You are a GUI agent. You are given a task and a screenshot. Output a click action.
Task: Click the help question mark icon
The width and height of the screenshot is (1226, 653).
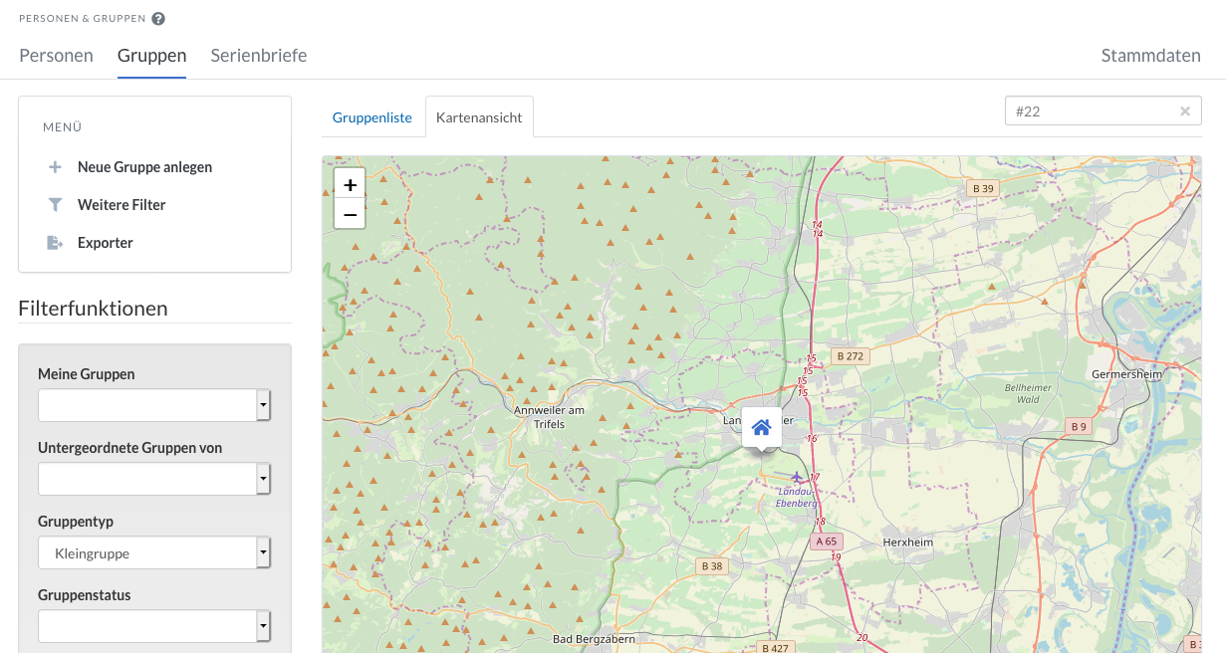(x=158, y=19)
